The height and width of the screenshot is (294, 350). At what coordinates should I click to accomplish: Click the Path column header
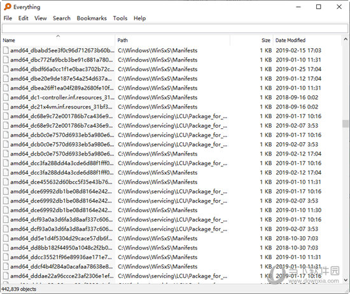point(172,40)
